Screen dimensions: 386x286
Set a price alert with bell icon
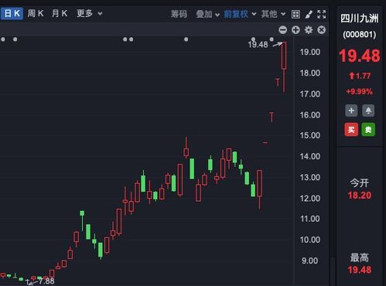368,111
